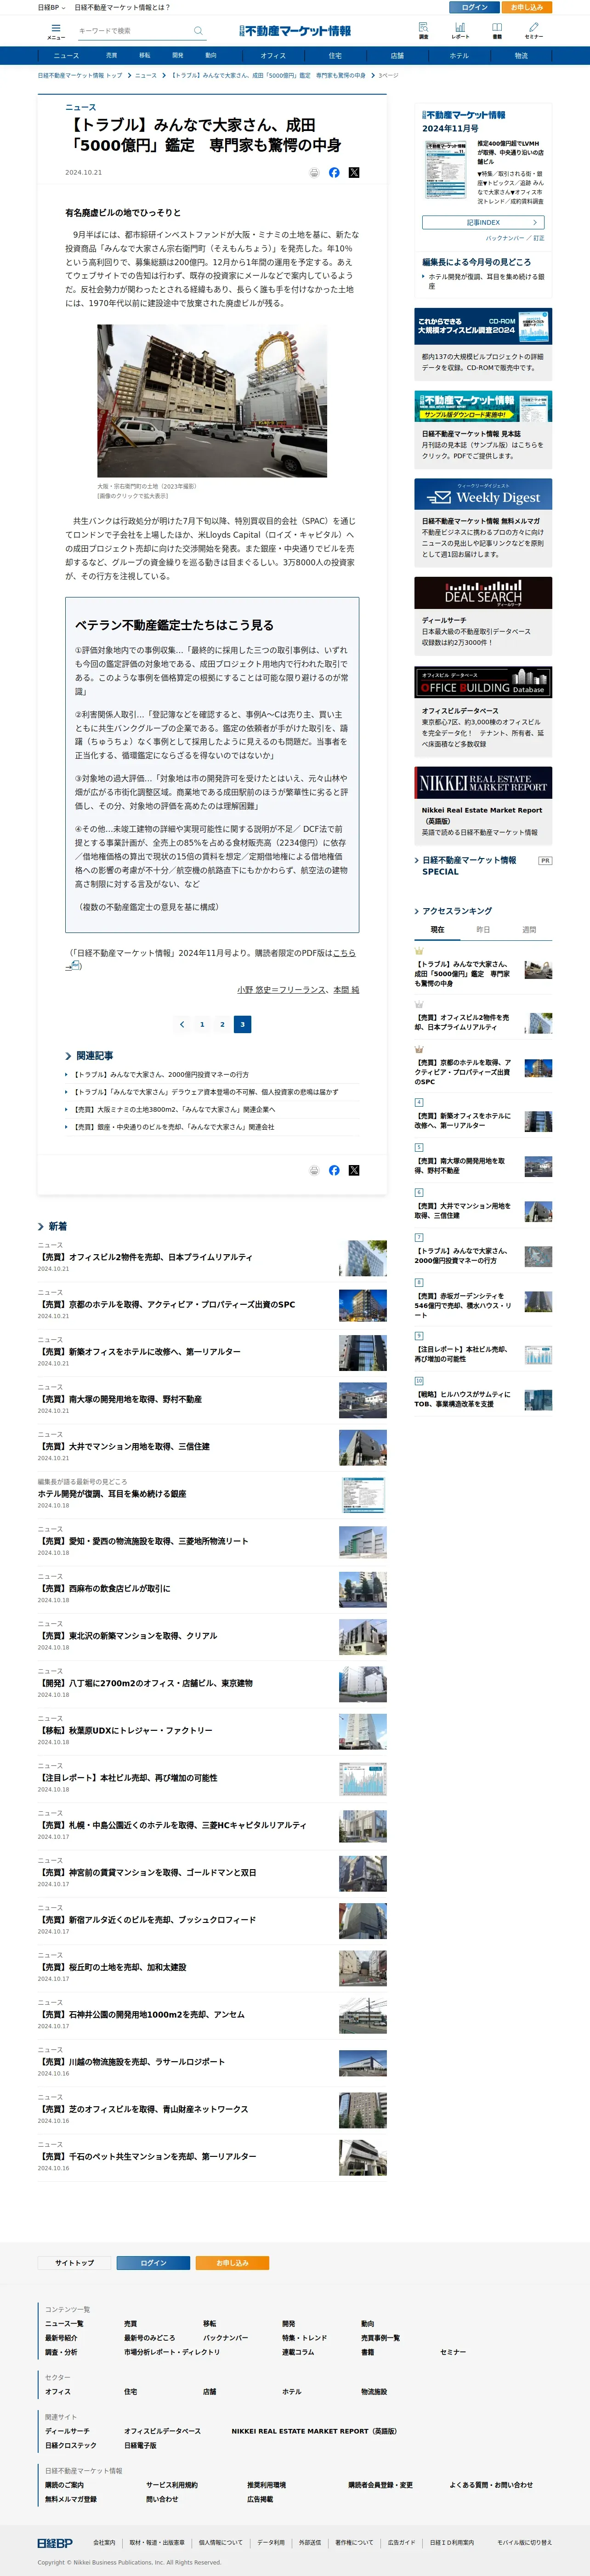590x2576 pixels.
Task: Click the 日経BP logo in footer
Action: 55,2543
